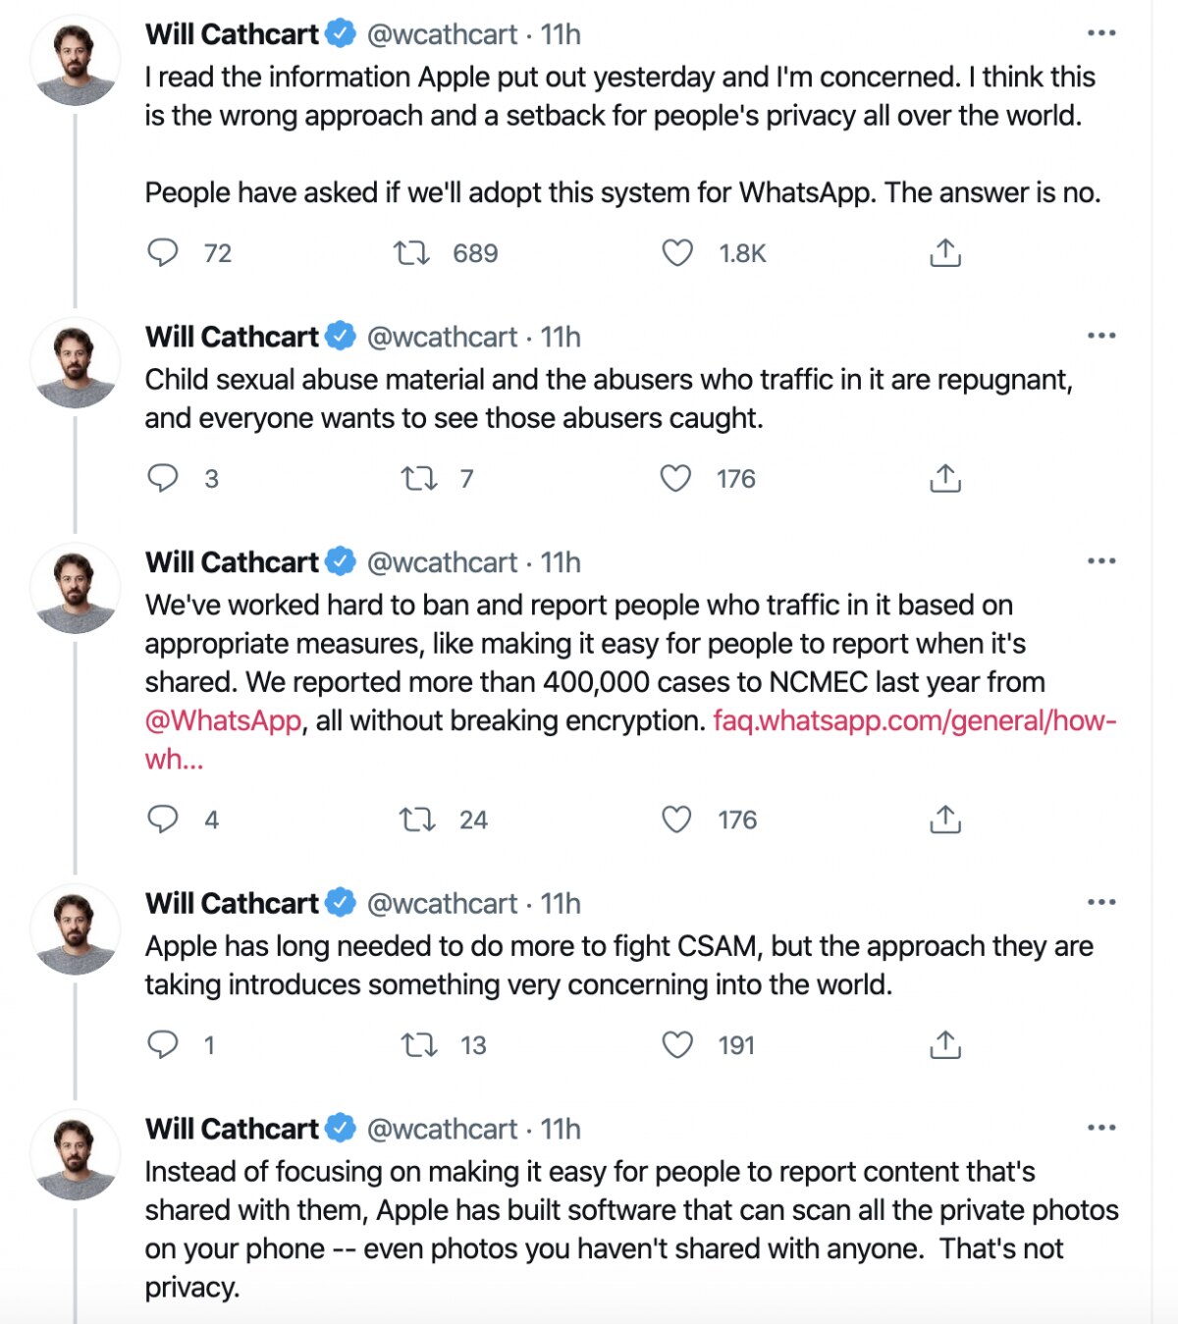Retweet the tweet with 24 retweets

tap(417, 820)
